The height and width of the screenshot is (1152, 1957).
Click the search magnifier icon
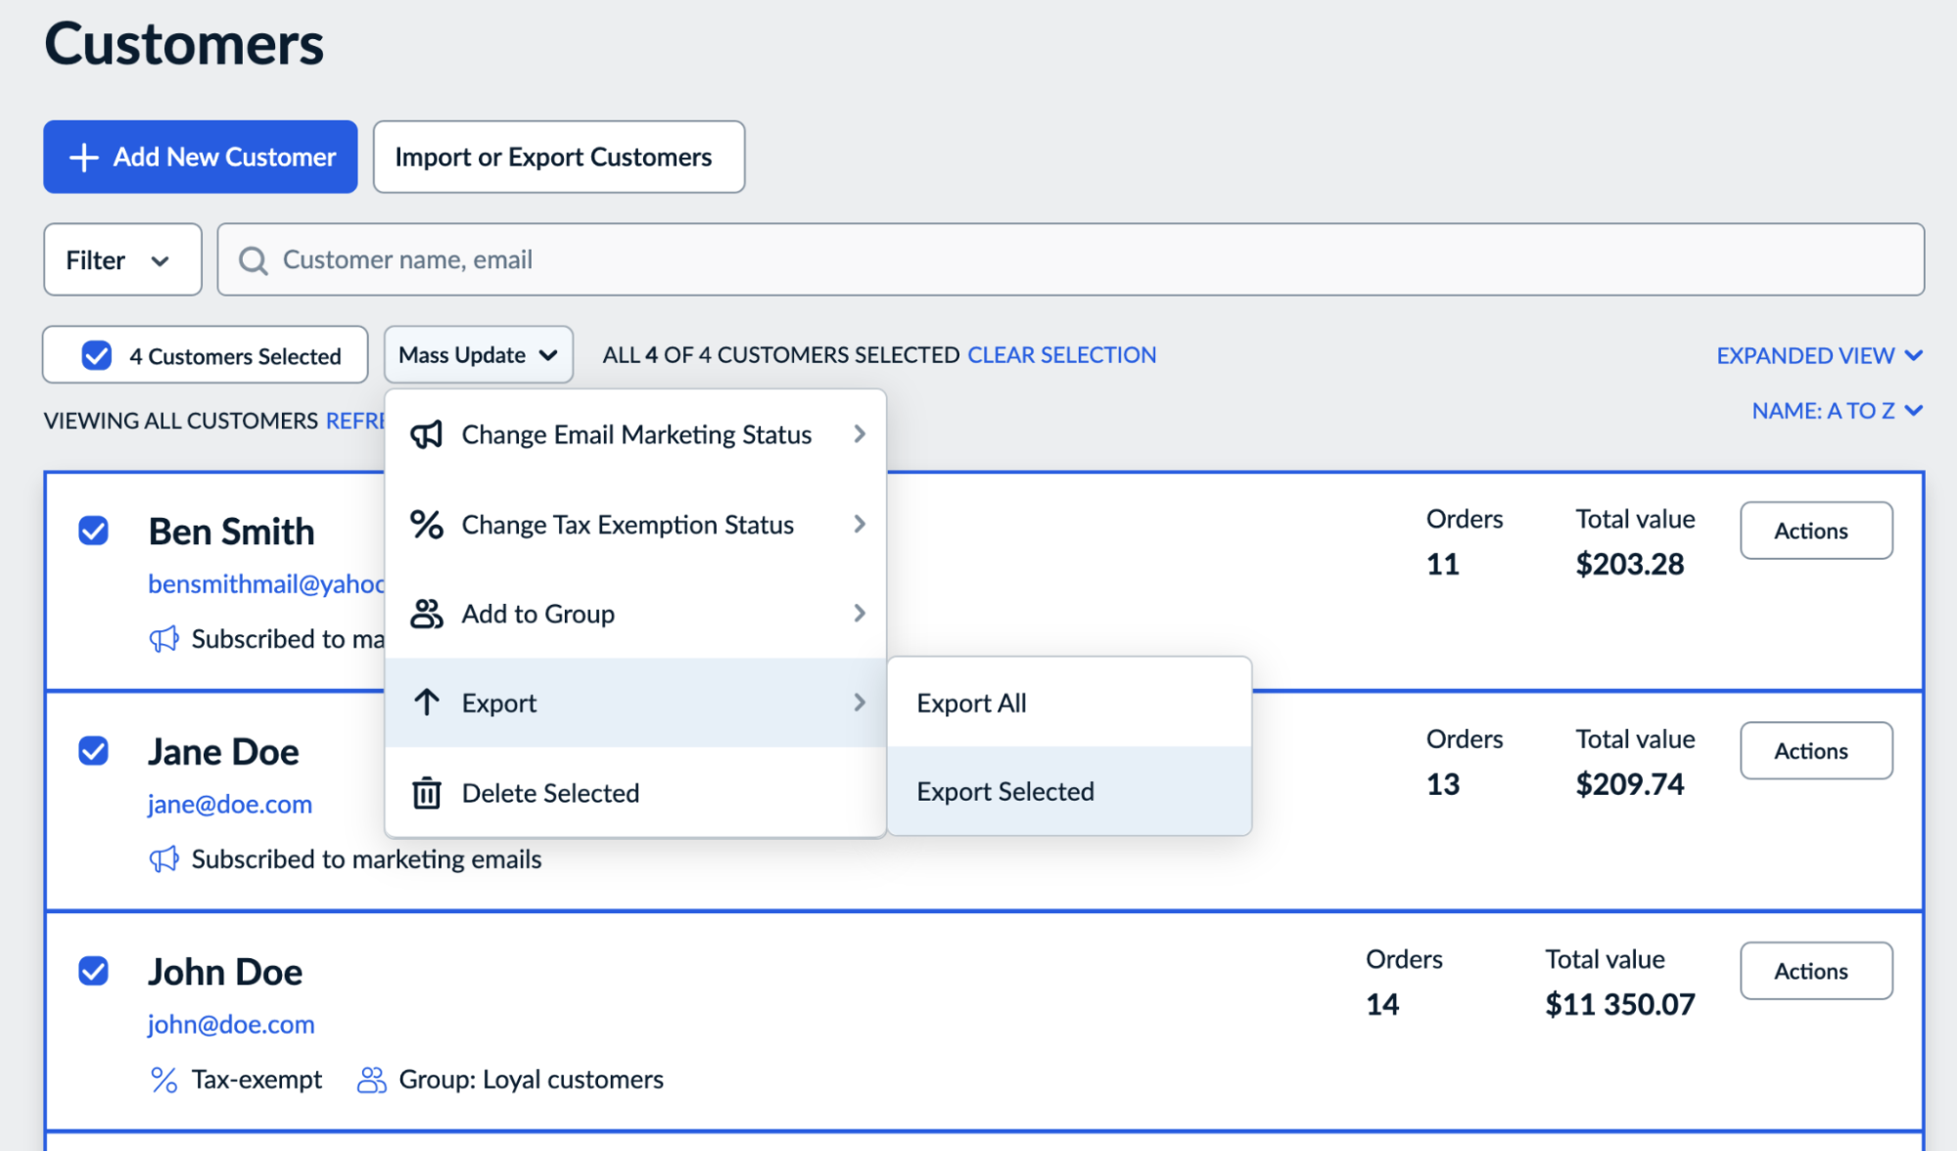point(254,259)
